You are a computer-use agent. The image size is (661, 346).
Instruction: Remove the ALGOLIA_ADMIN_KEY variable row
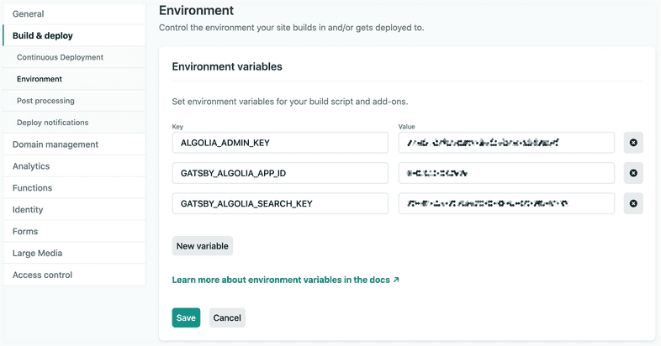(633, 143)
